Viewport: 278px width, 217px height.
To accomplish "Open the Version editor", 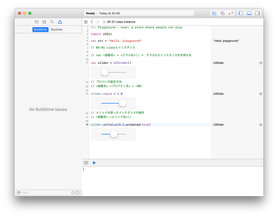I will [x=231, y=13].
